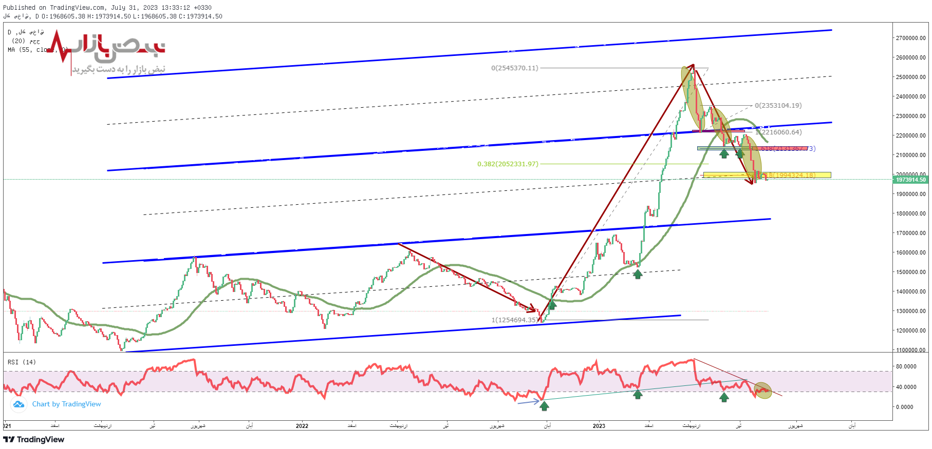Screen dimensions: 932x449
Task: Click the 1500000.00 price axis label
Action: tap(910, 272)
